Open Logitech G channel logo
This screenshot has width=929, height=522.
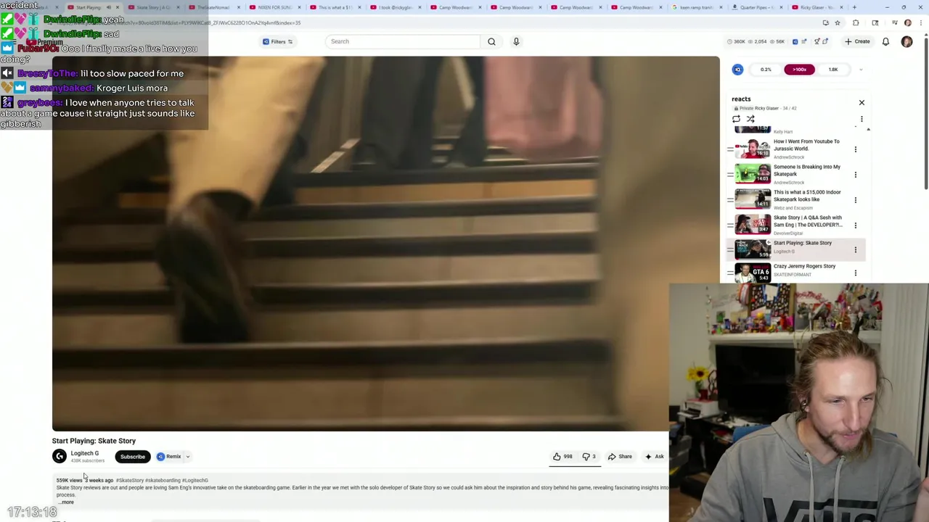coord(60,456)
